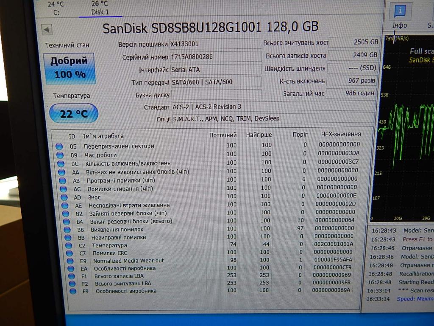Click the Поріг column header

[x=300, y=135]
